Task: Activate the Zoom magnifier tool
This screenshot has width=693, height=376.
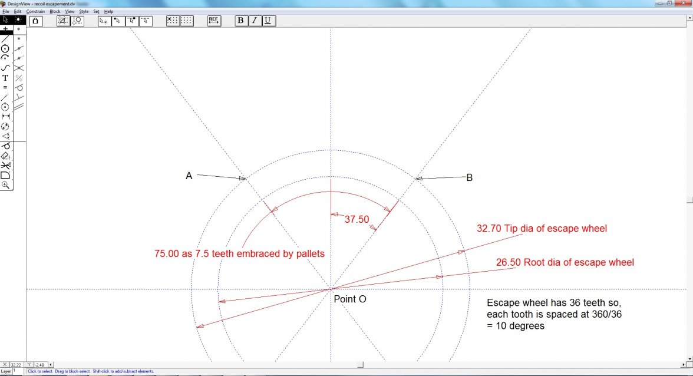Action: click(x=5, y=184)
